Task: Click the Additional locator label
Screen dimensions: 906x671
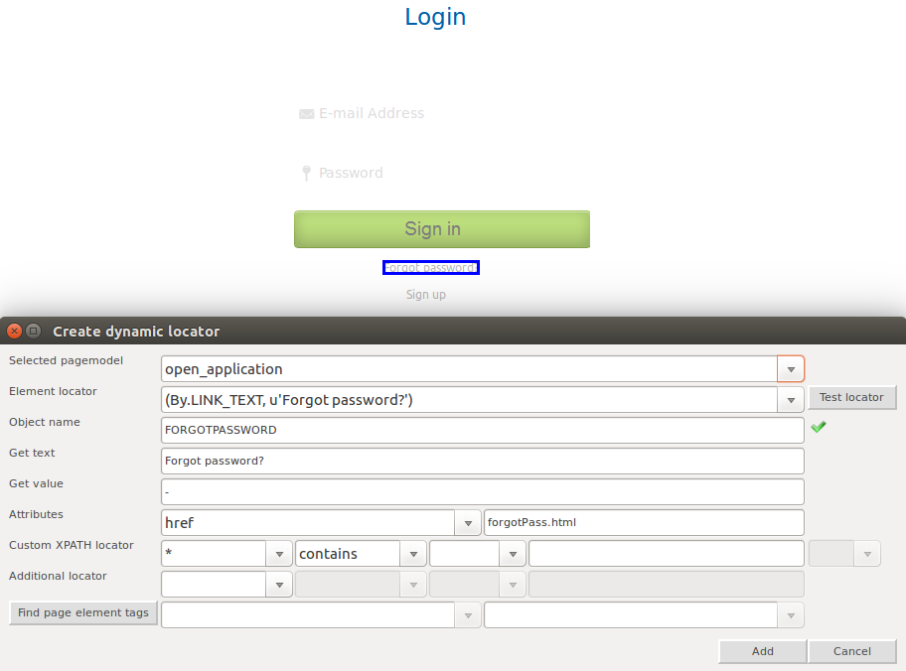Action: (58, 576)
